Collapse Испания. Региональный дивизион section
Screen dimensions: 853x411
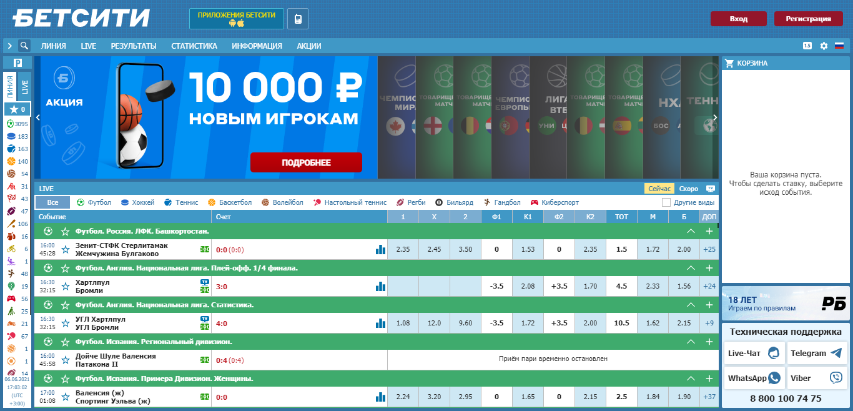pyautogui.click(x=691, y=342)
